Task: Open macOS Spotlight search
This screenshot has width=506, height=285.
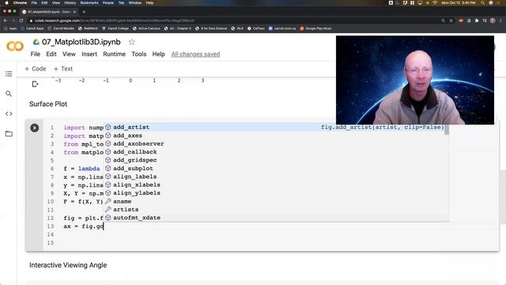Action: tap(482, 2)
